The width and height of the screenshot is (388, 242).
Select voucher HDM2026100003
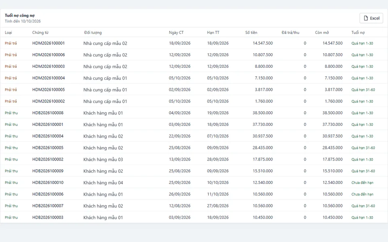[48, 67]
